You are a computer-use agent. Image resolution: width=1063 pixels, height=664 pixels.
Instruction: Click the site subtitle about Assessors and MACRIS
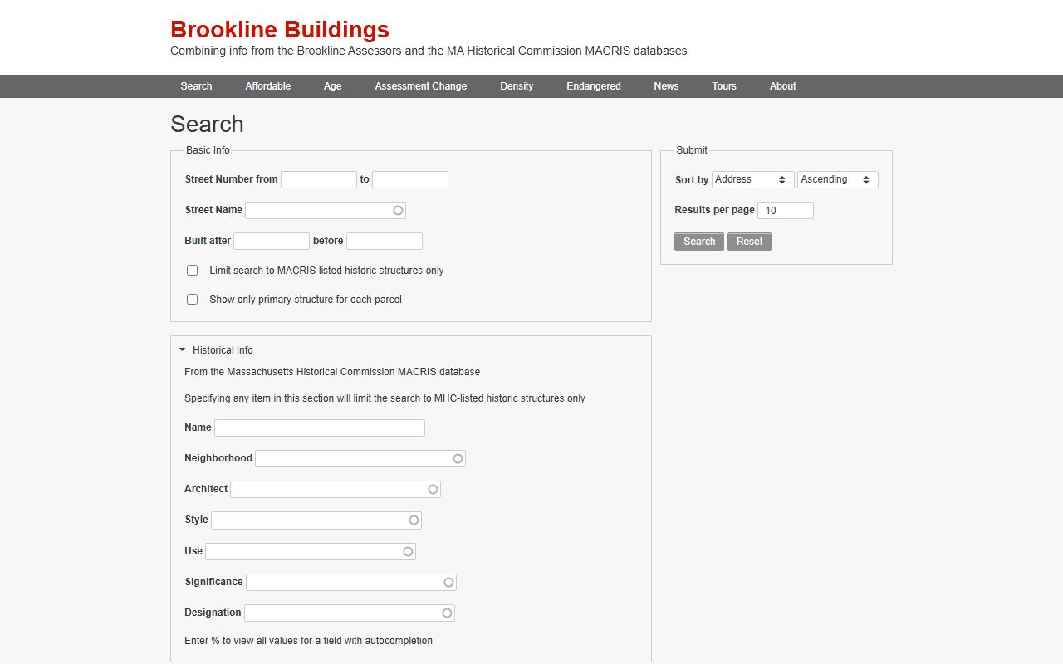click(429, 51)
